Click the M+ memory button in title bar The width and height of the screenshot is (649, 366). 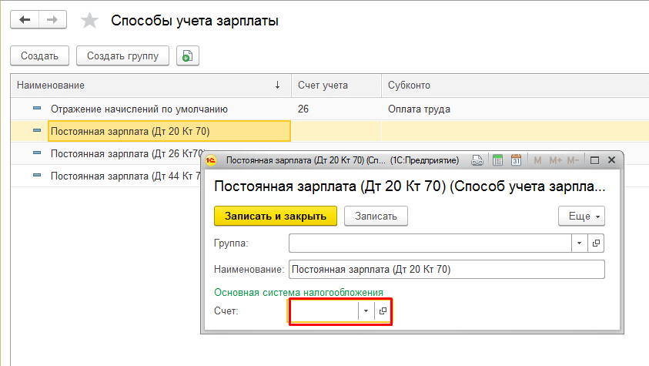[x=555, y=160]
